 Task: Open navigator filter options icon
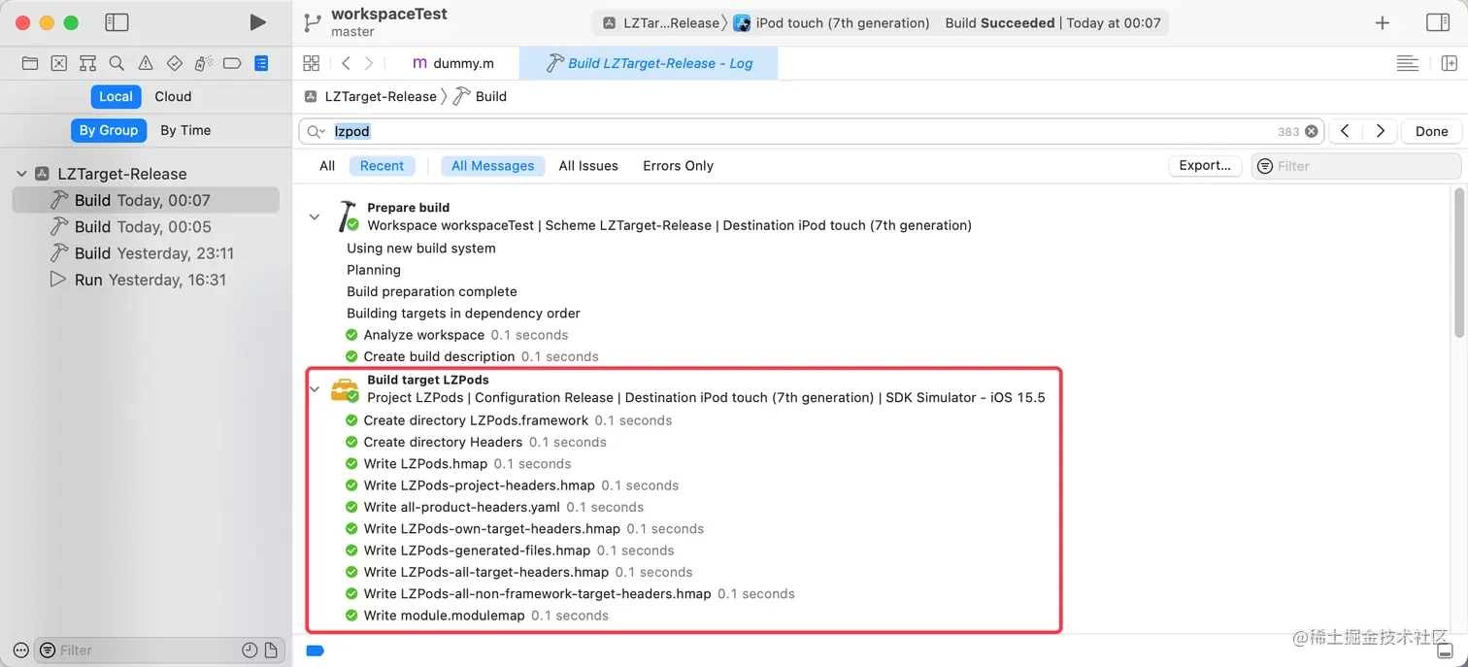pos(47,650)
